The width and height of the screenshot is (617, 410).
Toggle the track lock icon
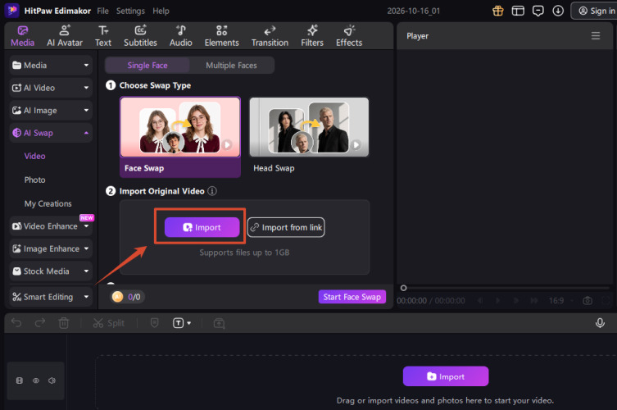tap(20, 380)
